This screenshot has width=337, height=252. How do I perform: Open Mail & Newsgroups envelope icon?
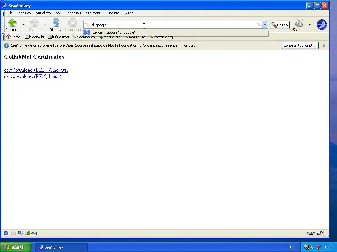pos(13,233)
